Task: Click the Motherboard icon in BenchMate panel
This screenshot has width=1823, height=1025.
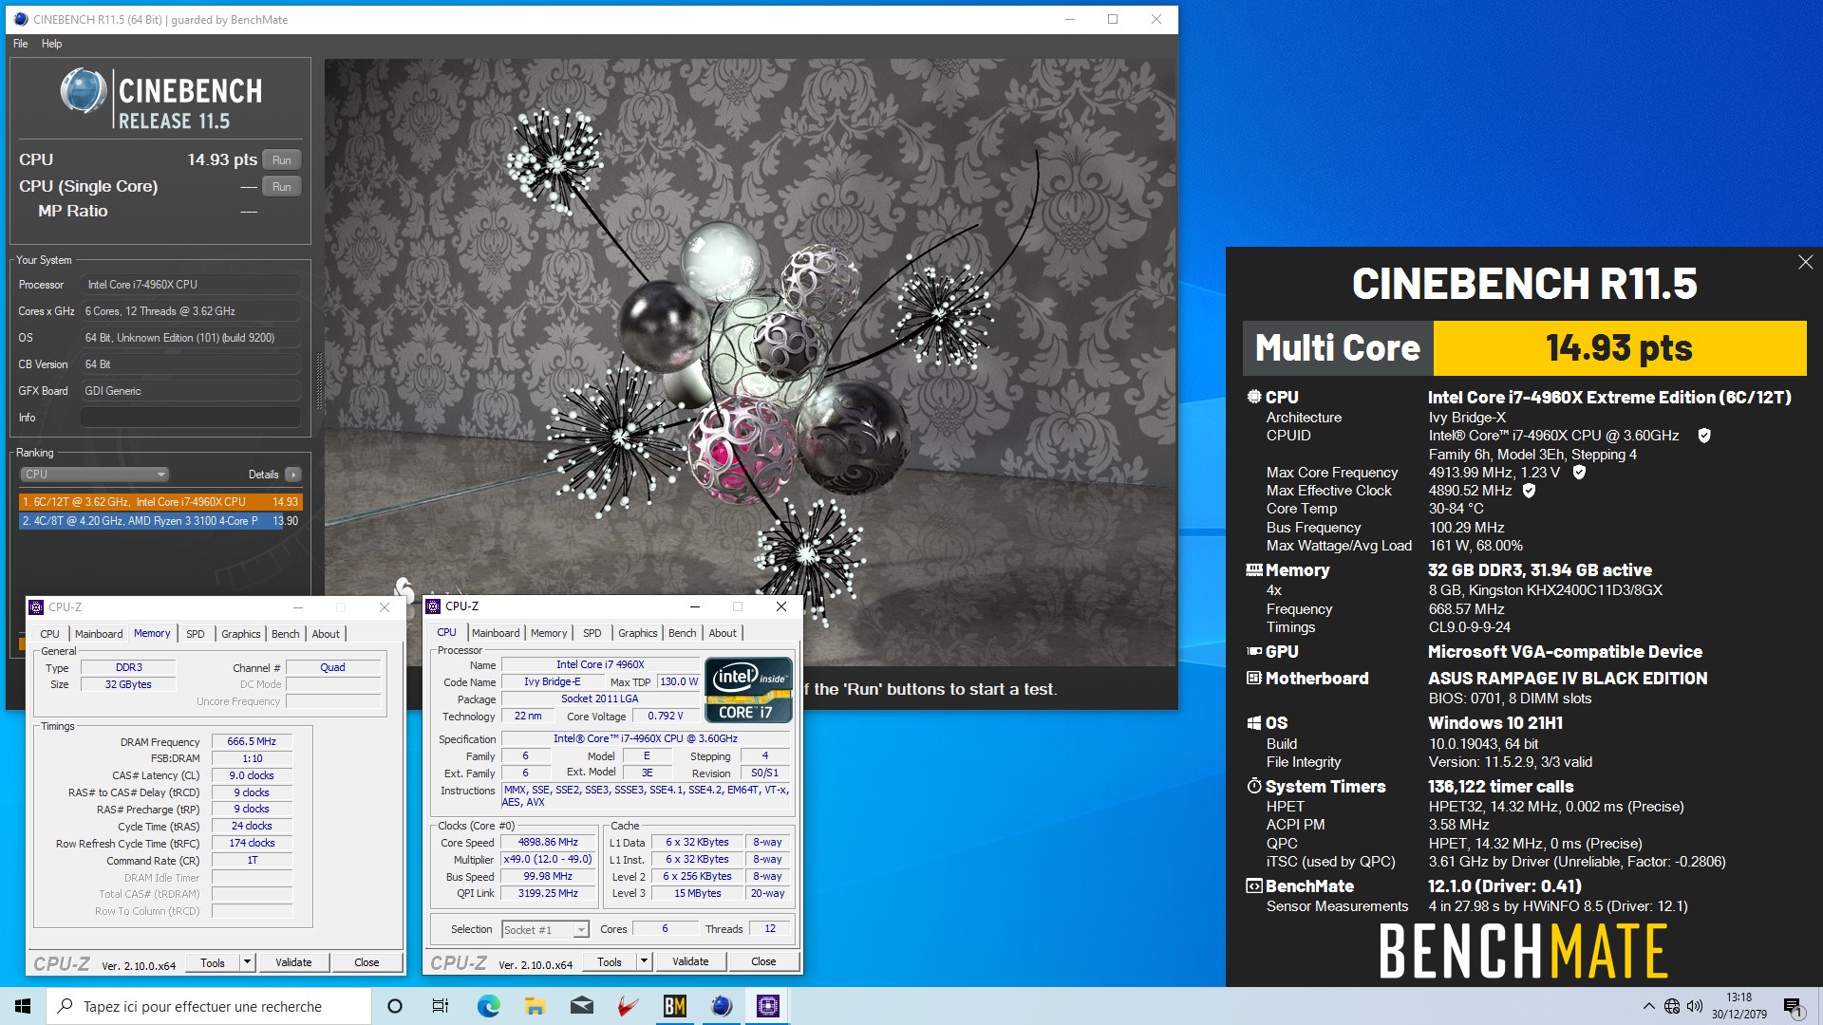Action: pos(1254,678)
